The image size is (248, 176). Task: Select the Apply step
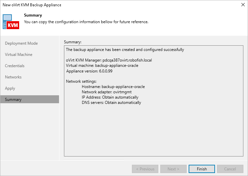pyautogui.click(x=10, y=88)
